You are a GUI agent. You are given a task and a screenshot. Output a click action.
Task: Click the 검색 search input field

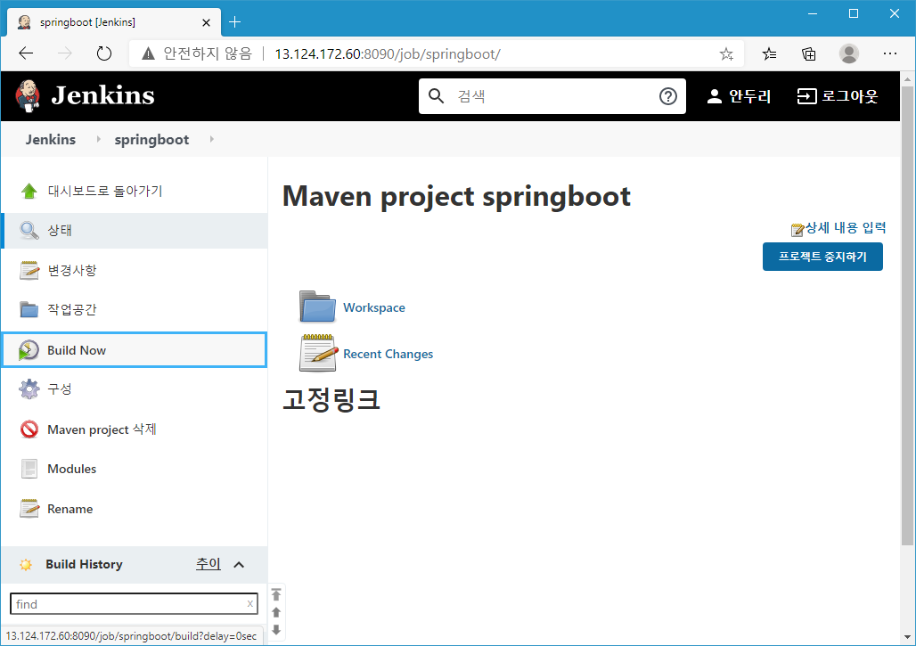point(552,96)
